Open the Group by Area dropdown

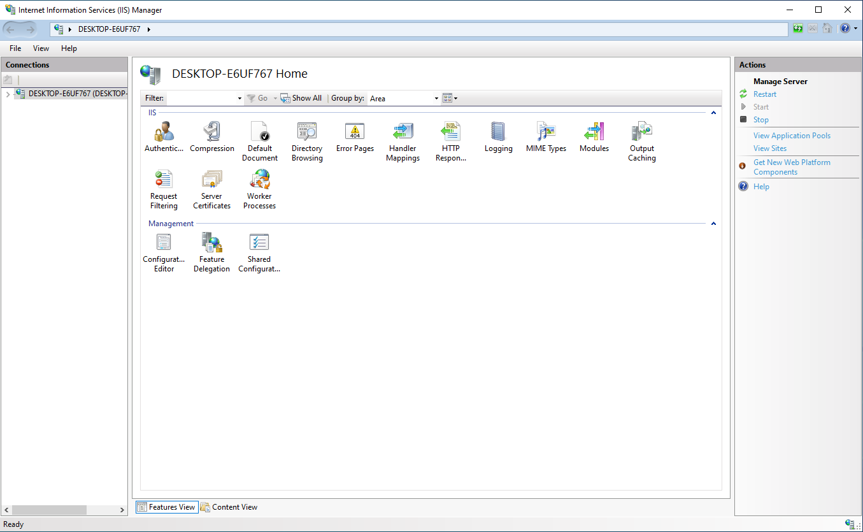click(435, 98)
